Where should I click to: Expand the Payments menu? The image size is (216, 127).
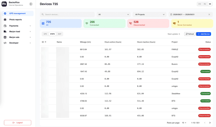point(30,26)
